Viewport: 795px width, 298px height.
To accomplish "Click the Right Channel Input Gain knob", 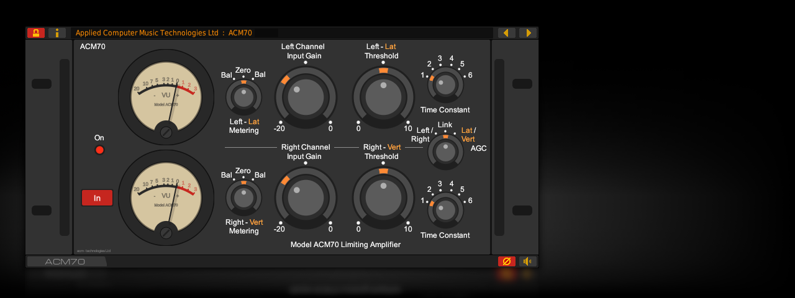I will click(306, 197).
